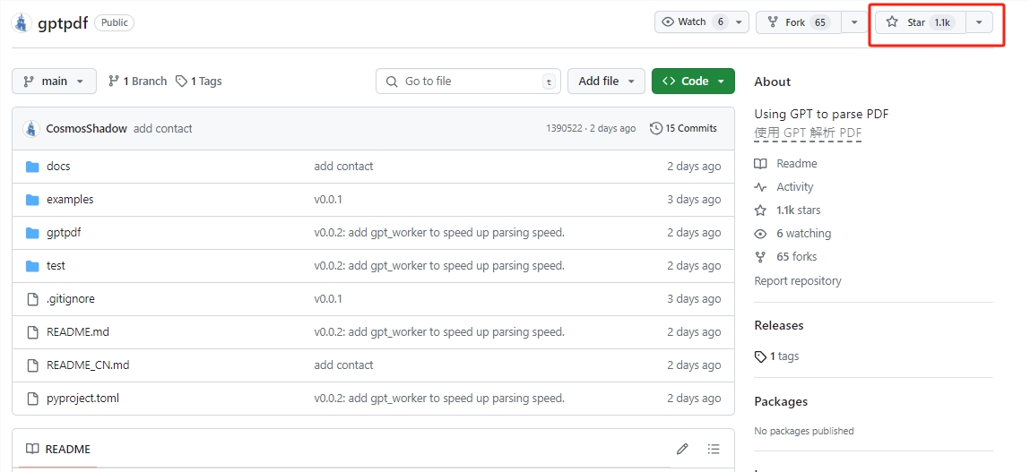This screenshot has width=1030, height=472.
Task: Open pyproject.toml row v0.0.2 commit message
Action: click(439, 399)
